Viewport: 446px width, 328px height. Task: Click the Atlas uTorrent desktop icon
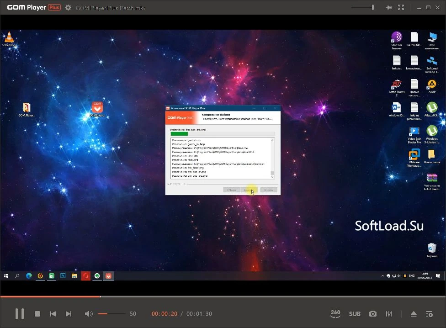[x=432, y=110]
